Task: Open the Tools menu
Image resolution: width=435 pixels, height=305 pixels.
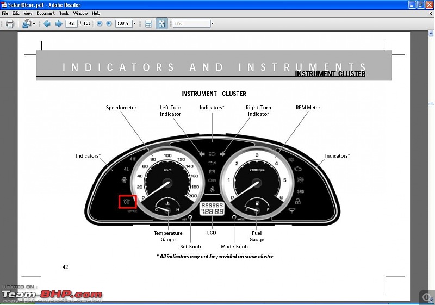Action: pyautogui.click(x=64, y=13)
